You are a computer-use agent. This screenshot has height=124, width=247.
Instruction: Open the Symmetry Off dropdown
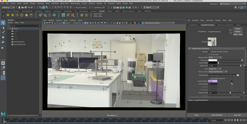pos(100,7)
